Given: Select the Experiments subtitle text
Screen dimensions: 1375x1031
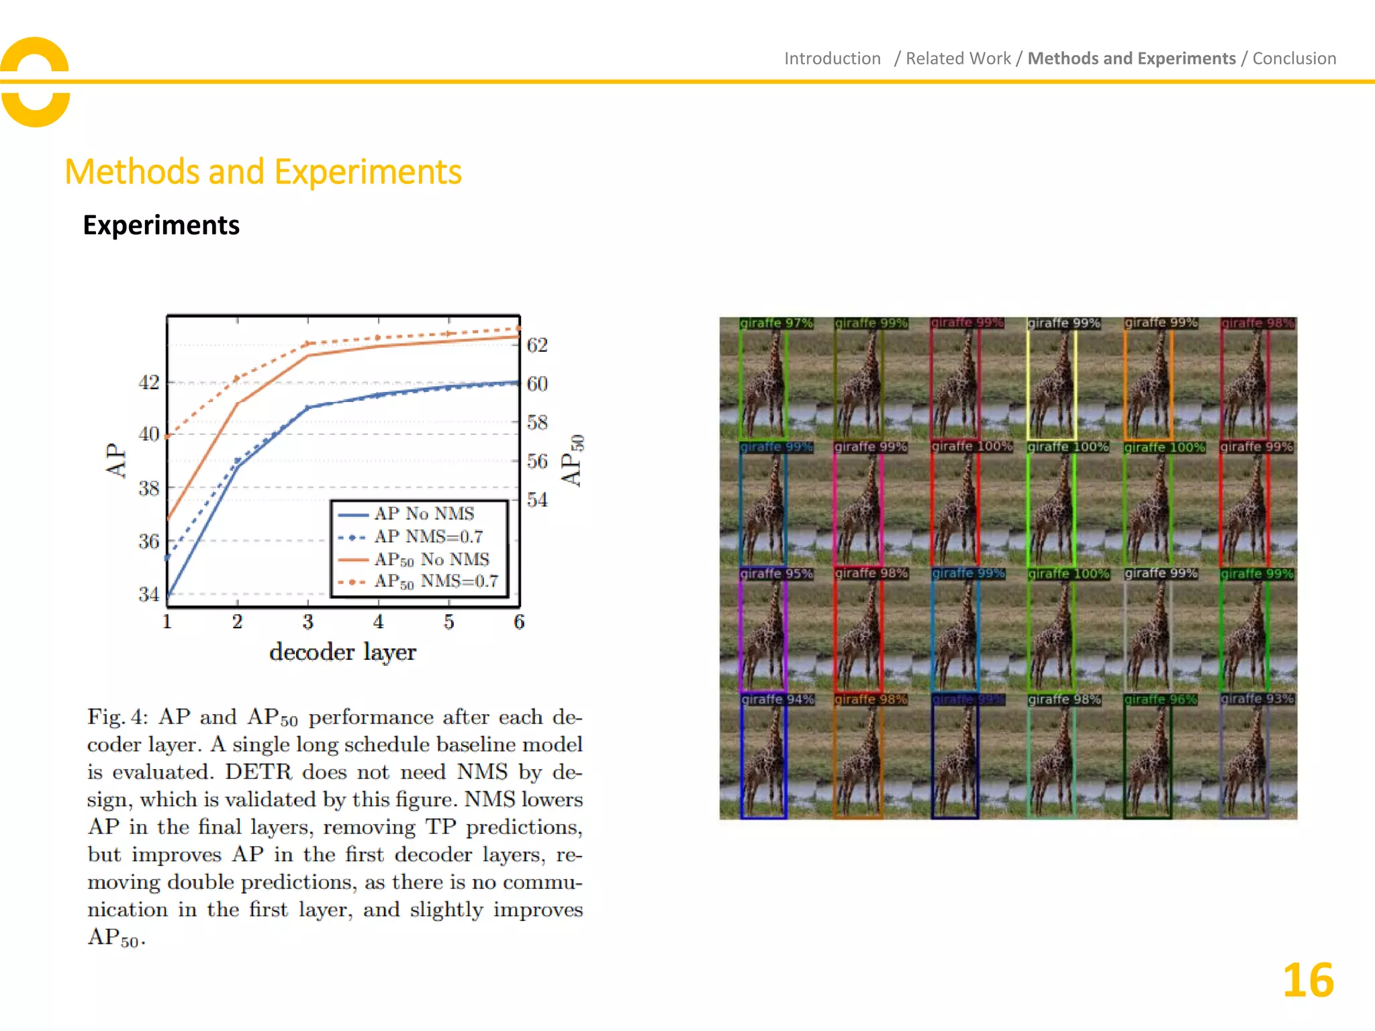Looking at the screenshot, I should pos(160,225).
